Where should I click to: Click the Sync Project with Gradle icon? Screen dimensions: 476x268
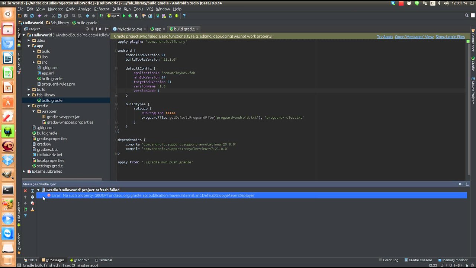[x=157, y=16]
